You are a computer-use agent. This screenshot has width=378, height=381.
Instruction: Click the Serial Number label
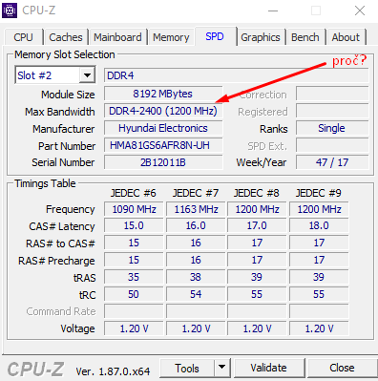63,162
